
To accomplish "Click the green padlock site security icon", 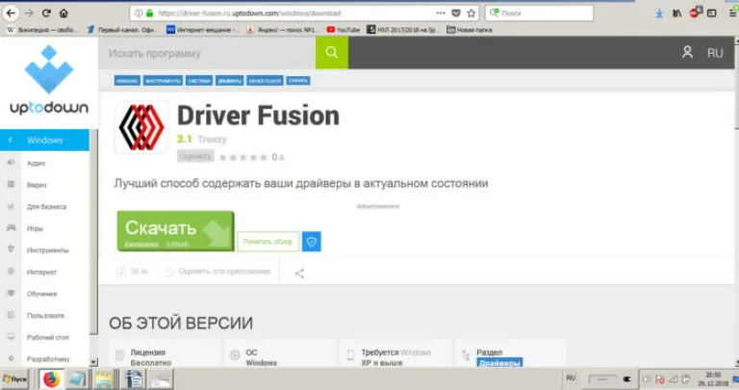I will point(150,13).
